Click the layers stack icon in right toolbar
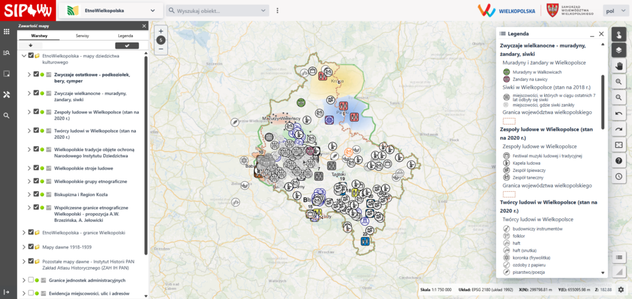 point(619,51)
